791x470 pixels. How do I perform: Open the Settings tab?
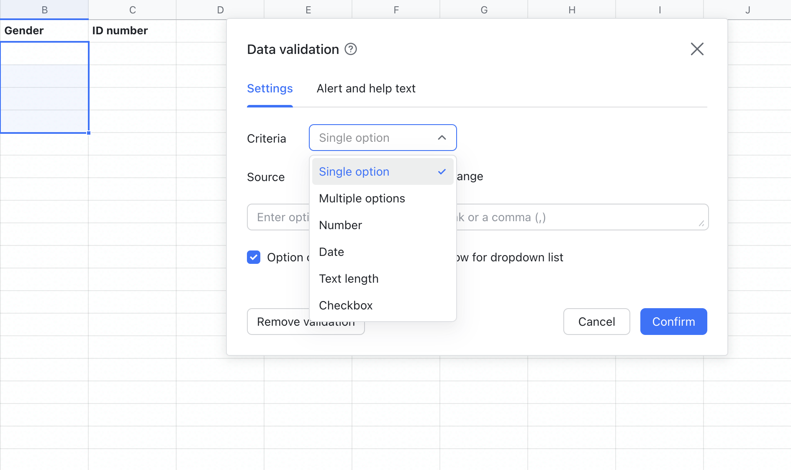point(270,88)
